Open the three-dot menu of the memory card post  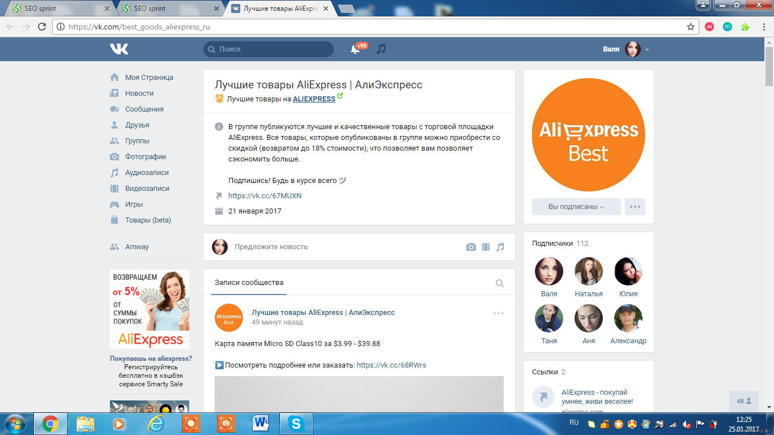point(499,313)
